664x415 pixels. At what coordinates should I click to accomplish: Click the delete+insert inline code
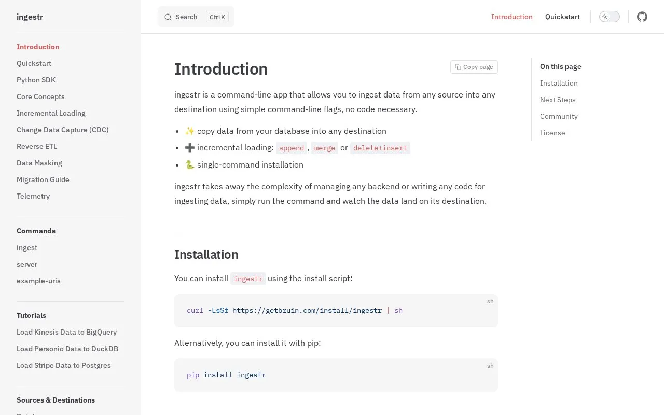(x=380, y=148)
